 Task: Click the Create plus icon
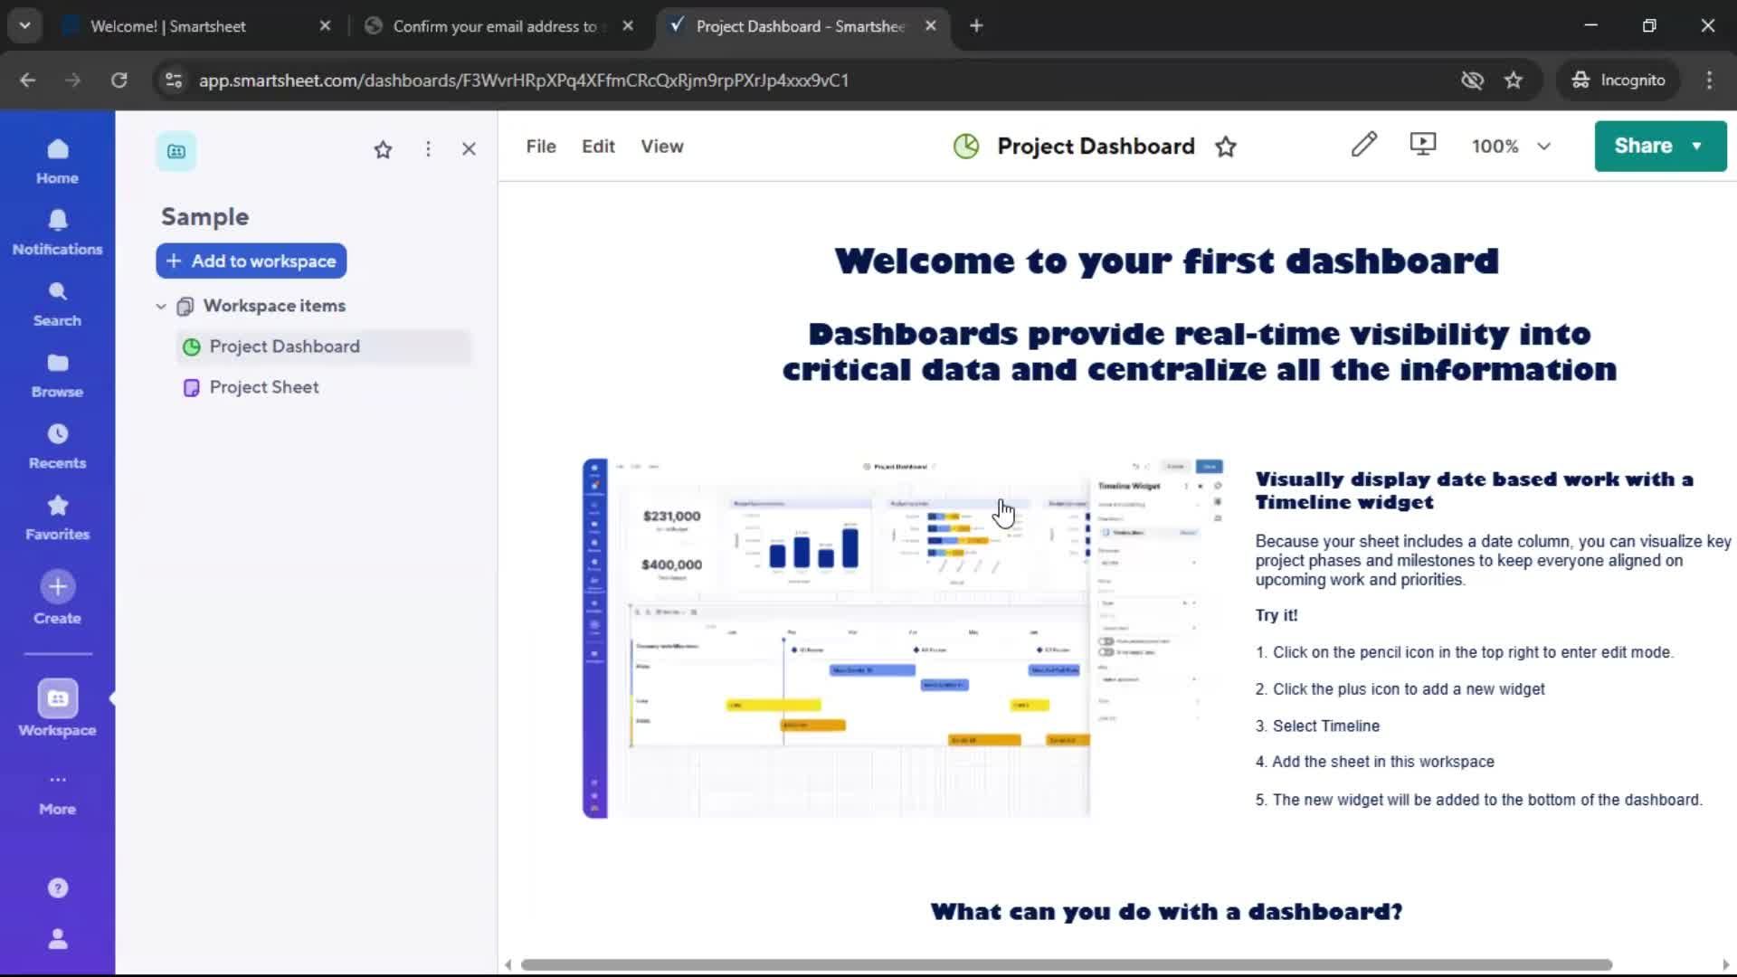click(57, 588)
